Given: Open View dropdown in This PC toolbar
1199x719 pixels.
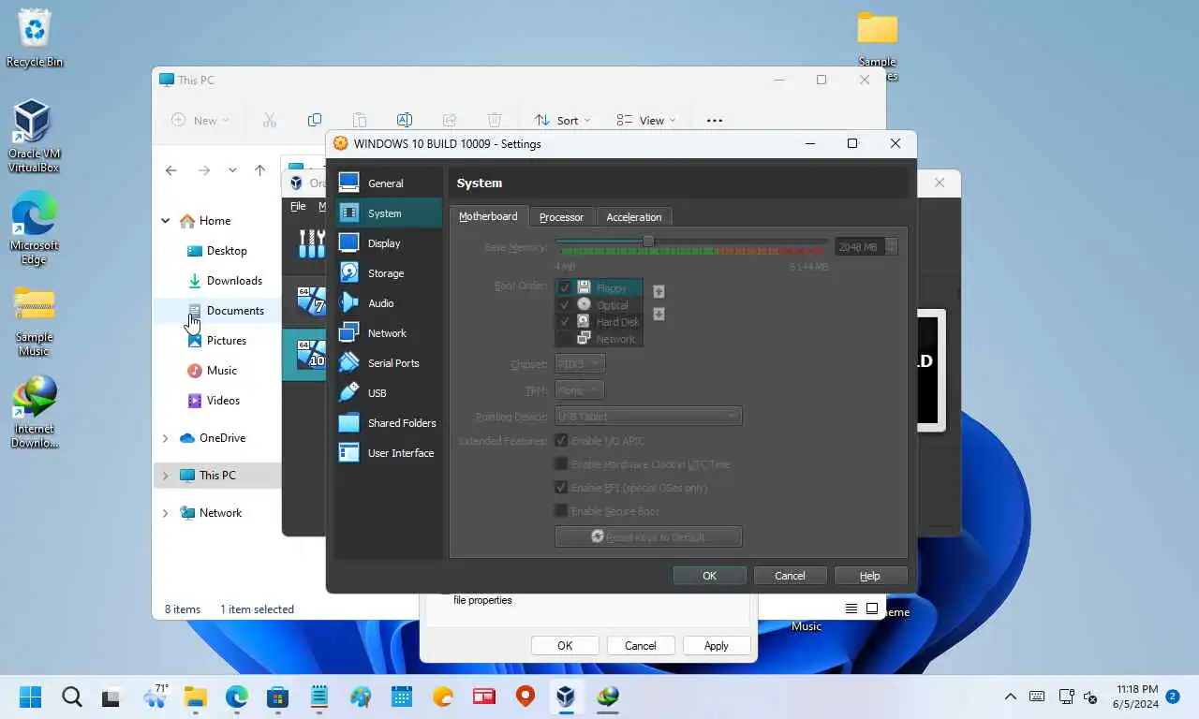Looking at the screenshot, I should click(x=646, y=120).
